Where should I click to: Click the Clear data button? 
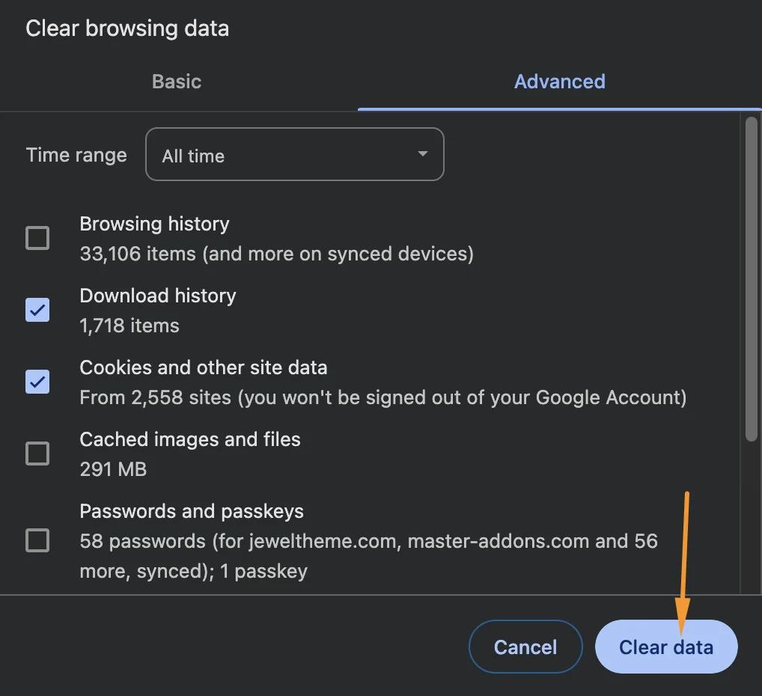pos(666,647)
